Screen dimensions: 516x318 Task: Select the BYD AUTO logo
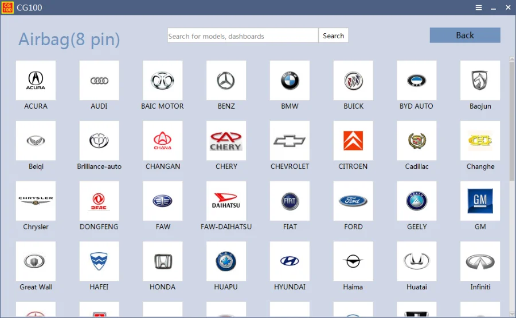click(417, 81)
